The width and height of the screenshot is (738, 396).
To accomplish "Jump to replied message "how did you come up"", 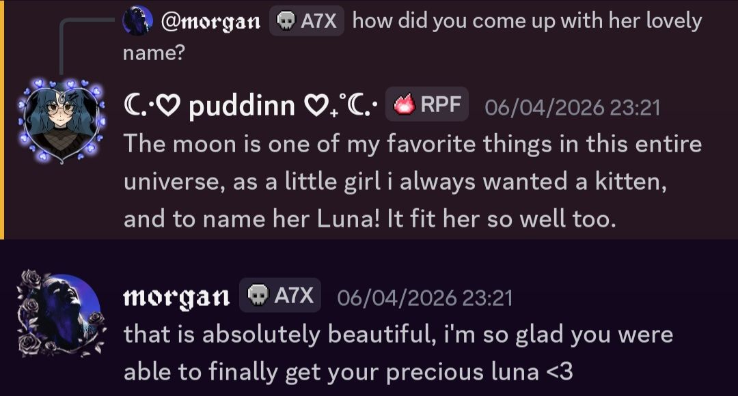I will (x=526, y=22).
